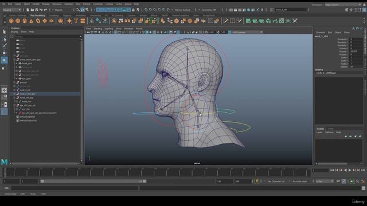Choose the Select tool in the toolbox
Image resolution: width=367 pixels, height=206 pixels.
4,32
